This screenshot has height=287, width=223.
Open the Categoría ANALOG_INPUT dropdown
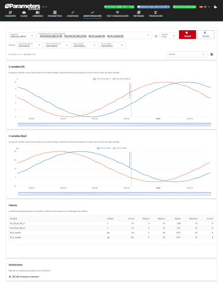point(22,35)
